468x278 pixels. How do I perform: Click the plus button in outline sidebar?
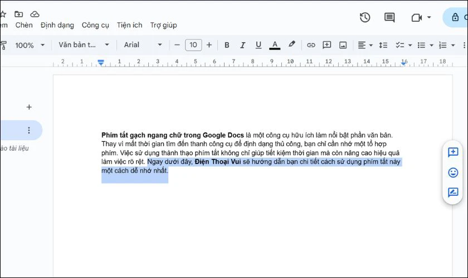coord(29,107)
